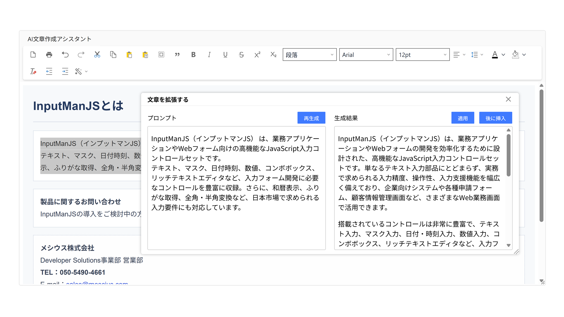The width and height of the screenshot is (564, 317).
Task: Click the 再生成 regenerate button
Action: point(311,118)
